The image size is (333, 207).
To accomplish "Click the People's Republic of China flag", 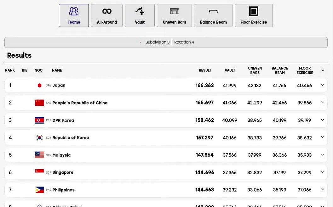I will [39, 103].
